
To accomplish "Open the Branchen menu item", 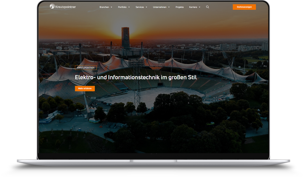I will point(104,7).
